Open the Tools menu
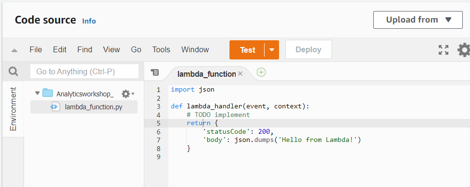Screen dimensions: 470x187 pos(161,49)
